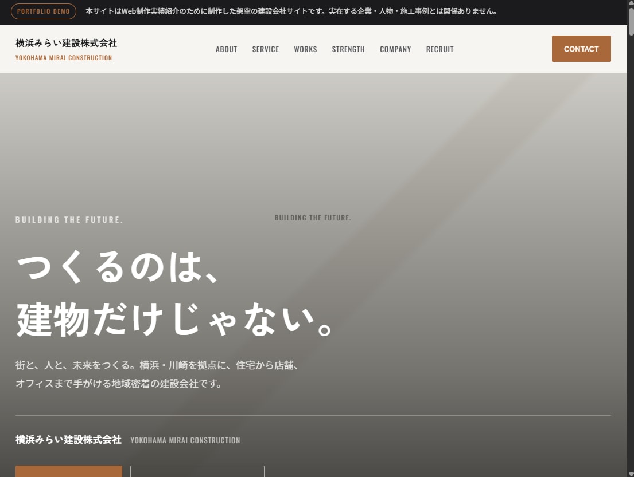Open the ABOUT navigation link
634x477 pixels.
[x=226, y=49]
